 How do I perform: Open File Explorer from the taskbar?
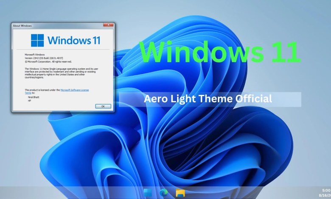[180, 193]
